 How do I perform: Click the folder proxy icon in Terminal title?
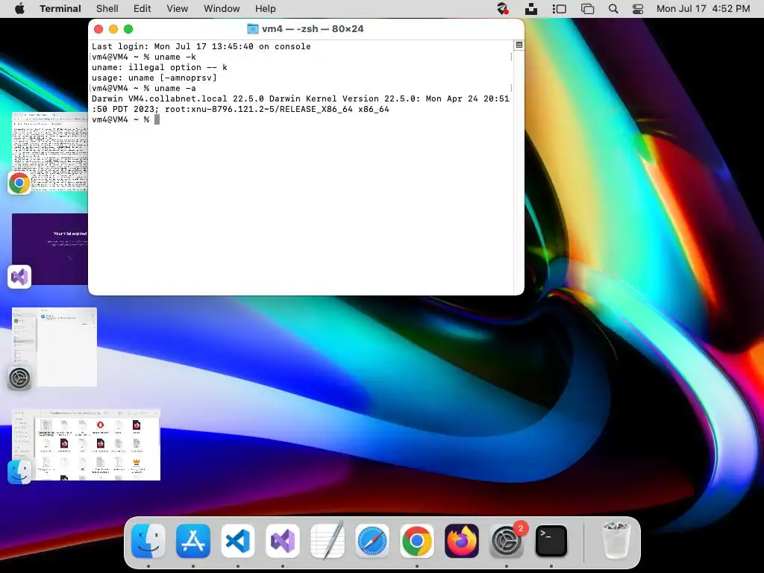pos(252,29)
